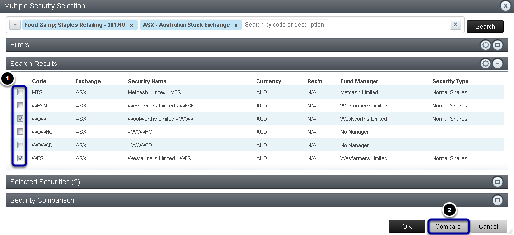The width and height of the screenshot is (514, 235).
Task: Remove the ASX Australian Stock Exchange tag
Action: tap(236, 25)
